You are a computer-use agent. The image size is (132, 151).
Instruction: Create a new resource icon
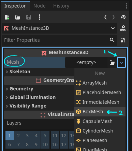[x=7, y=17]
